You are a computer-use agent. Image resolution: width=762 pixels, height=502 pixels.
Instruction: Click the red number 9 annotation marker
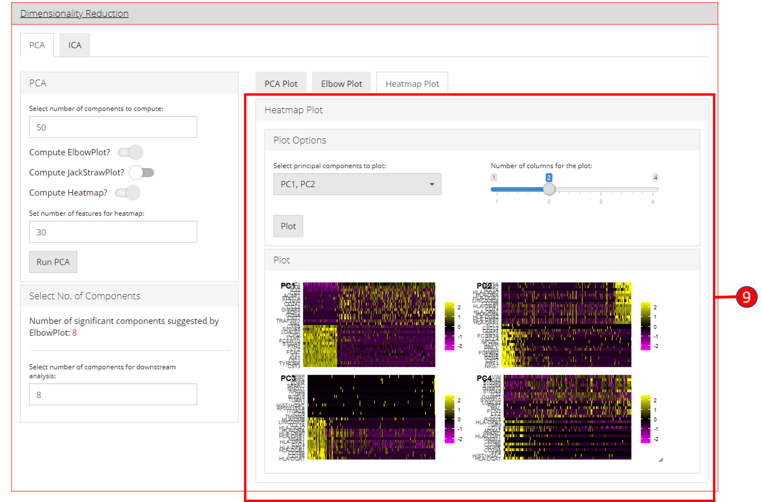tap(746, 297)
